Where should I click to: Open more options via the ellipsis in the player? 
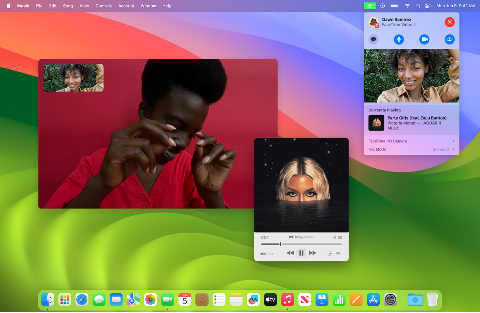[x=271, y=253]
